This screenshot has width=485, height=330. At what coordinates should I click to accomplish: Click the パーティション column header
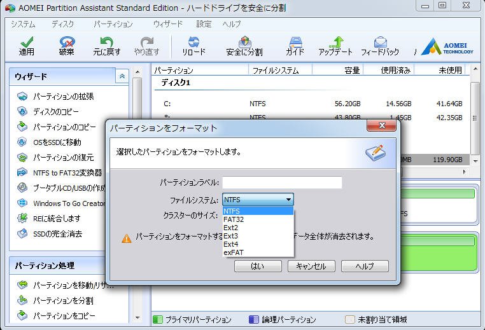tap(200, 70)
